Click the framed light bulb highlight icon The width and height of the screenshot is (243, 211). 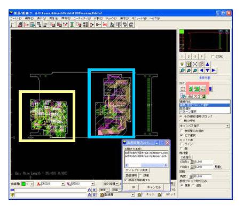pos(189,64)
